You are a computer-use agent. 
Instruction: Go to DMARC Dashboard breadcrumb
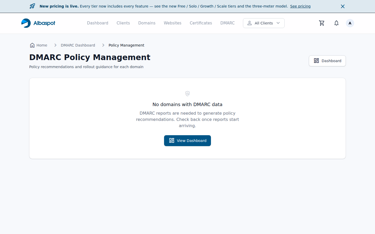click(78, 45)
